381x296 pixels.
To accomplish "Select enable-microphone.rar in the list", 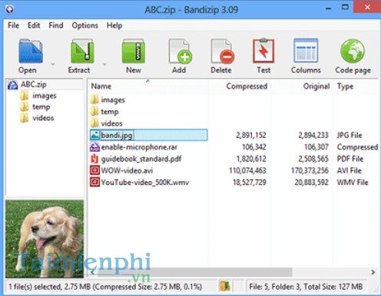I will pyautogui.click(x=139, y=147).
